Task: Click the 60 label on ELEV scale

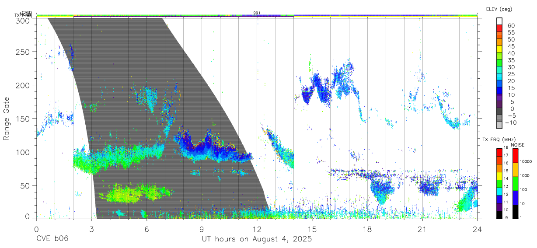Action: (510, 25)
